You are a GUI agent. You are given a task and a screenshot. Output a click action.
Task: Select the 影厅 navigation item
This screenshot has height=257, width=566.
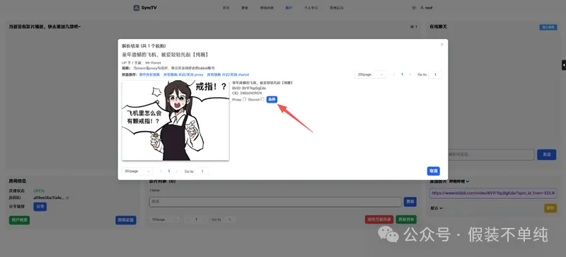point(289,8)
